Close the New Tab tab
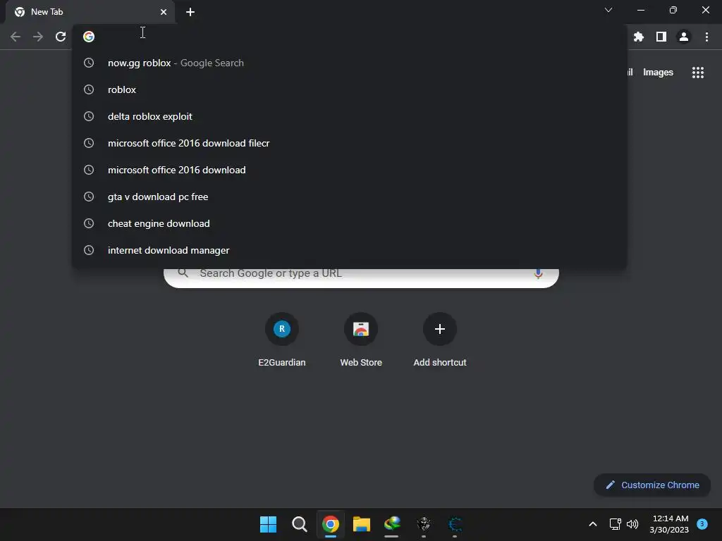The width and height of the screenshot is (722, 541). 164,12
